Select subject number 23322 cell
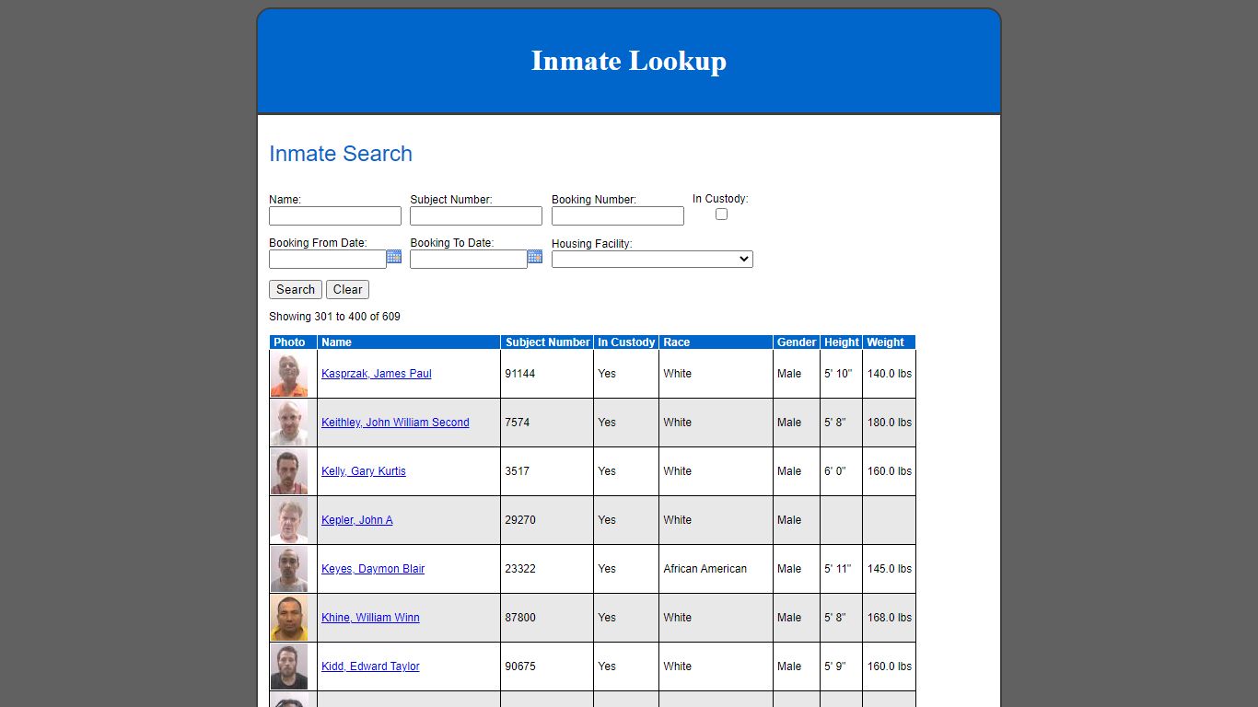Viewport: 1258px width, 707px height. tap(547, 569)
